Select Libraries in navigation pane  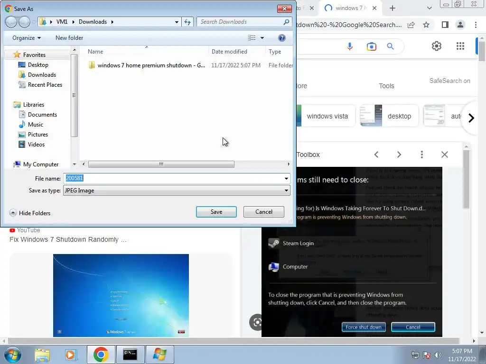pyautogui.click(x=34, y=105)
